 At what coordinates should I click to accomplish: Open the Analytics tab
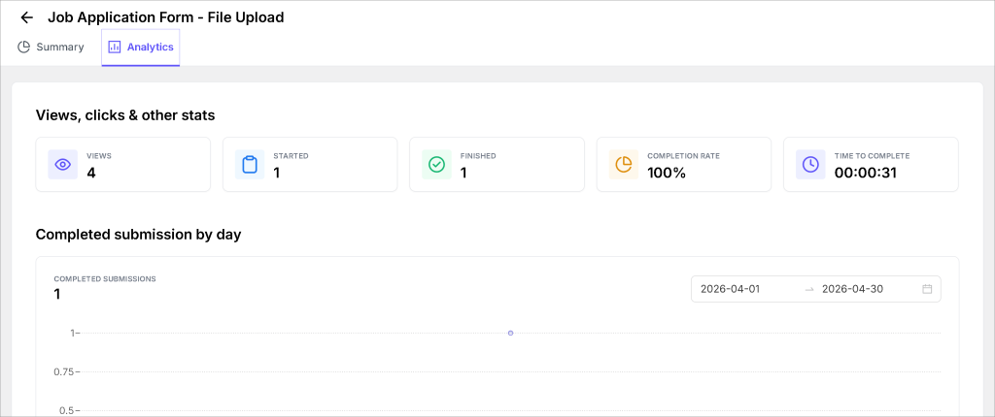(141, 47)
